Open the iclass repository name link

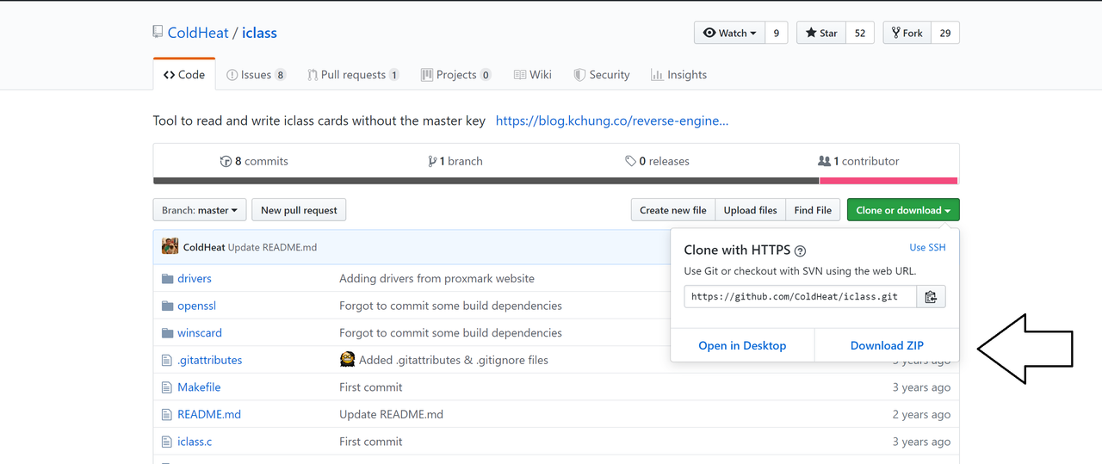click(259, 33)
